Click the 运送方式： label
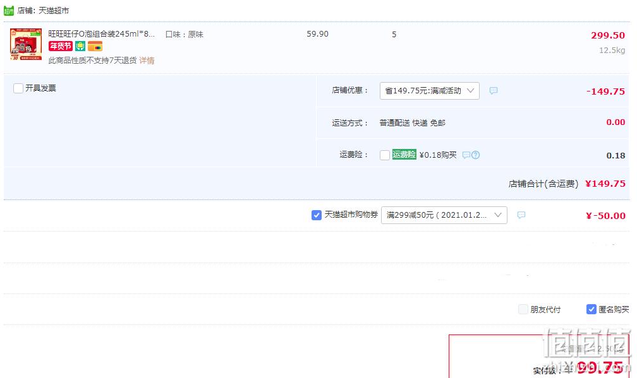This screenshot has height=378, width=637. (350, 123)
